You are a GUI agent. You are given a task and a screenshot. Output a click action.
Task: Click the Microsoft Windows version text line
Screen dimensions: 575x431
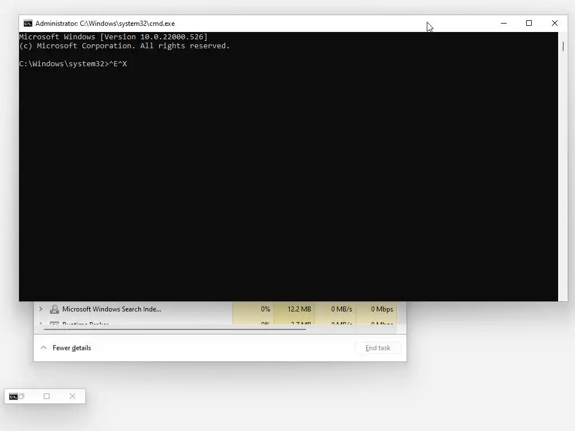coord(113,36)
